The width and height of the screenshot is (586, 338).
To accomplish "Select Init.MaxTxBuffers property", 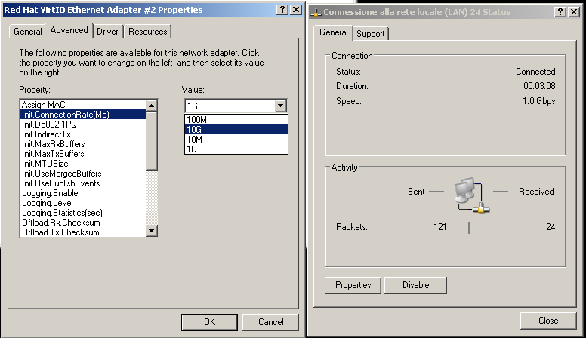I will [83, 154].
